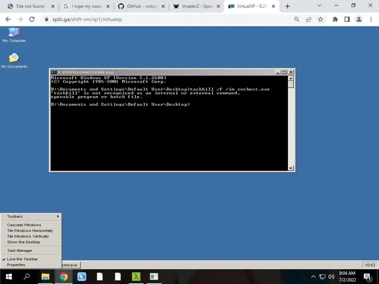379x284 pixels.
Task: Go back using the browser back arrow
Action: coord(8,19)
